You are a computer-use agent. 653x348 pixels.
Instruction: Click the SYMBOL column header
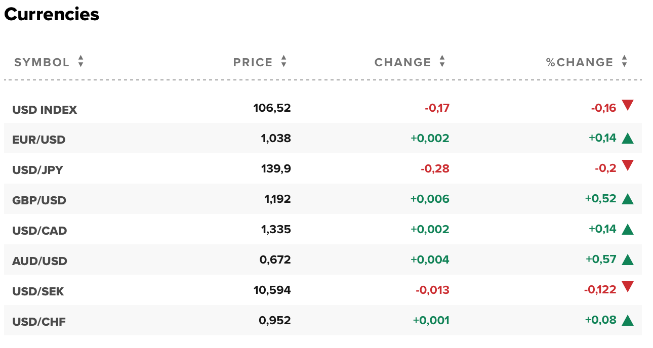(x=42, y=62)
